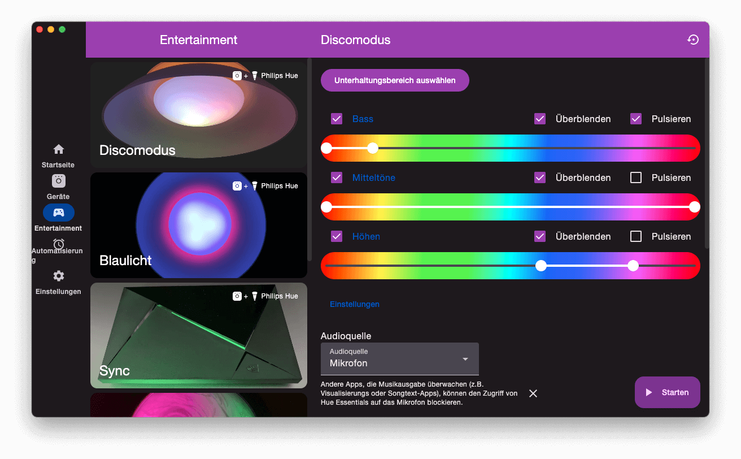The width and height of the screenshot is (741, 459).
Task: Click the right handle of Mitteltöne color slider
Action: tap(695, 207)
